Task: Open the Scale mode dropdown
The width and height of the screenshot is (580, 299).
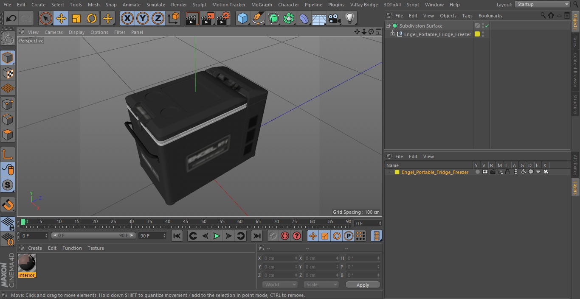Action: (x=321, y=285)
